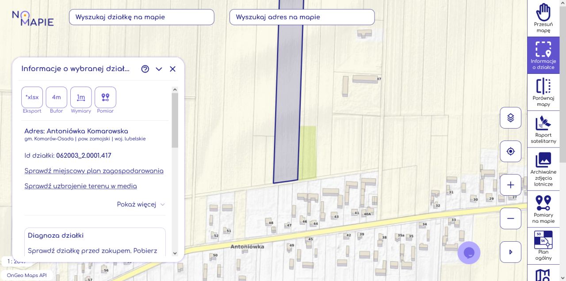The image size is (566, 281).
Task: Click the panel scrollbar up arrow
Action: (175, 90)
